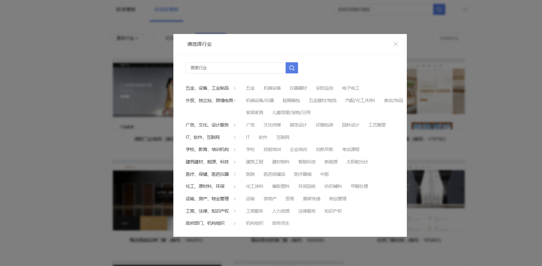Click blue search button in page header
Image resolution: width=542 pixels, height=266 pixels.
[x=439, y=9]
